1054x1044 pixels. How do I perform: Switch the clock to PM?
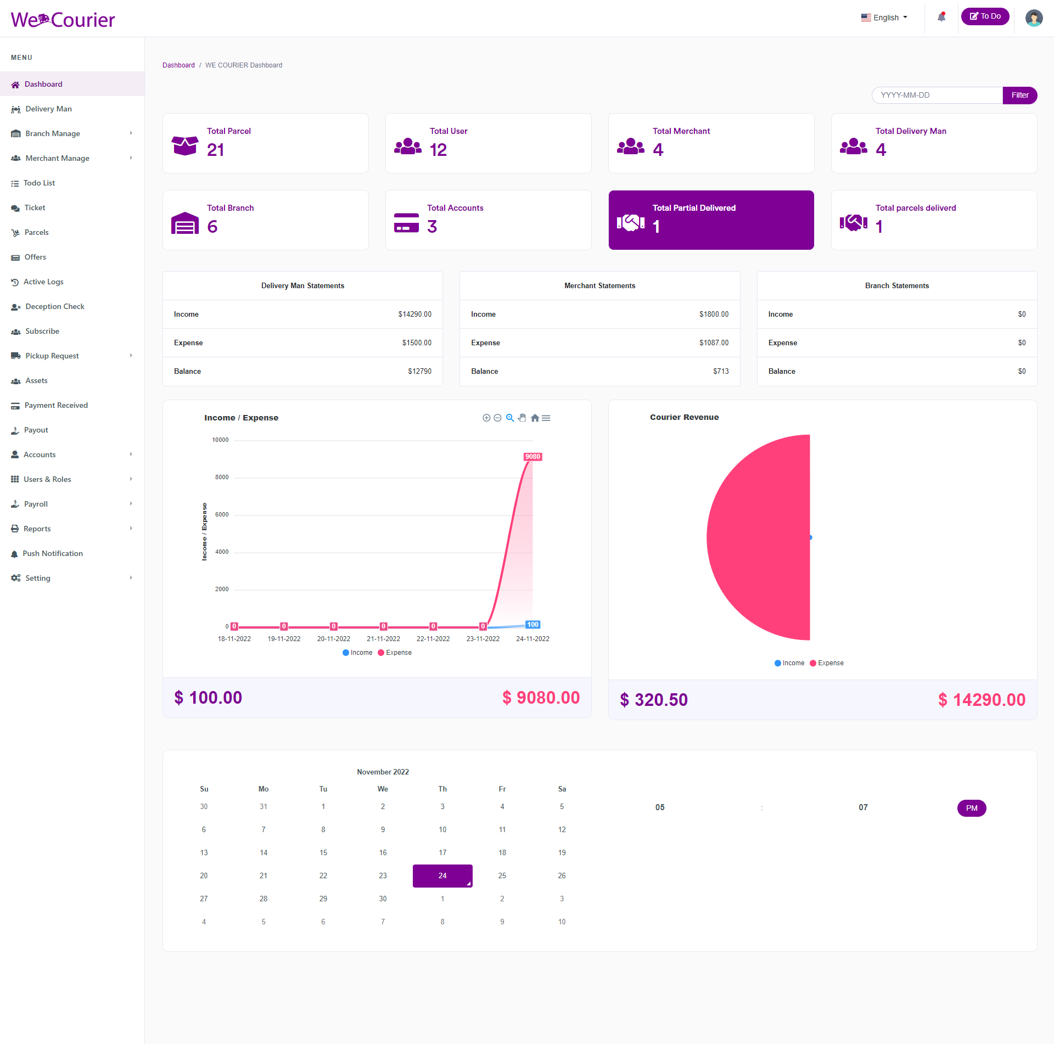tap(971, 808)
